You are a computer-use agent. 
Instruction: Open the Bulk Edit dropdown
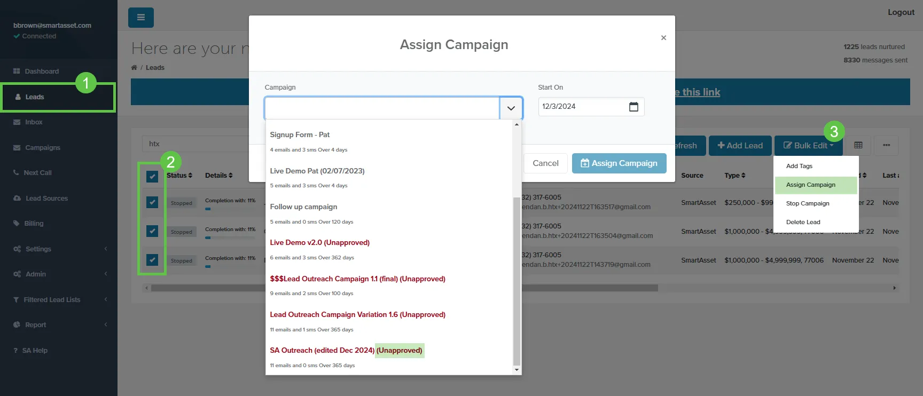click(x=808, y=146)
